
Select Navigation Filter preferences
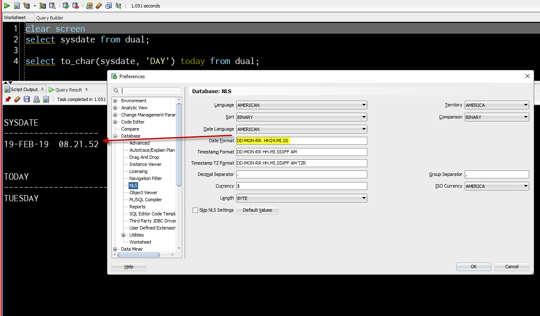(x=146, y=178)
